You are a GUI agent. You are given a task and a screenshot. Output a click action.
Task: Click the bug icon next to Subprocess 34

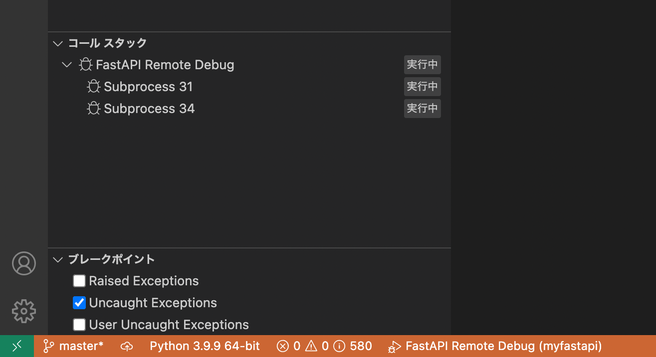(94, 108)
